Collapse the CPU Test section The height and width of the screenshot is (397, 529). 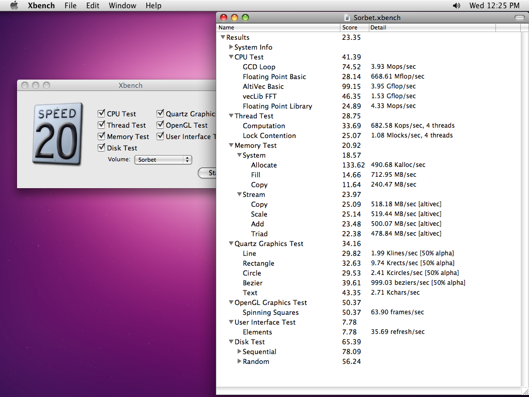pyautogui.click(x=231, y=57)
